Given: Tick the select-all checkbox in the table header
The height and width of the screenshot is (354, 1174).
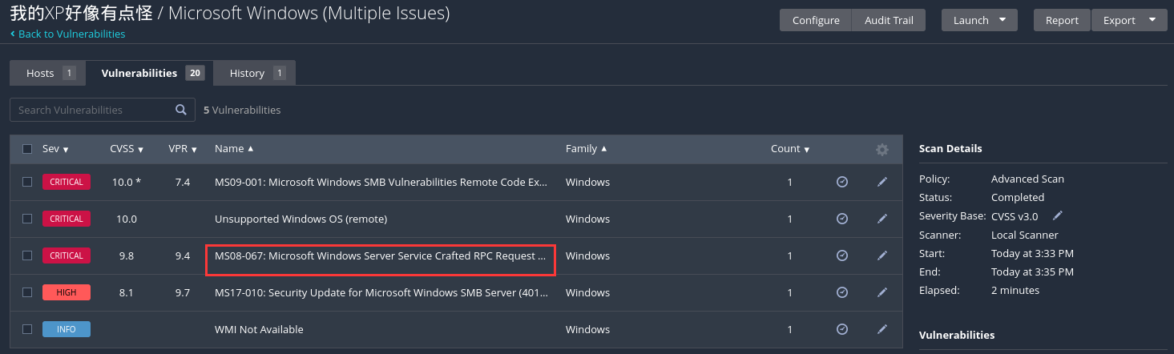Looking at the screenshot, I should click(x=27, y=149).
